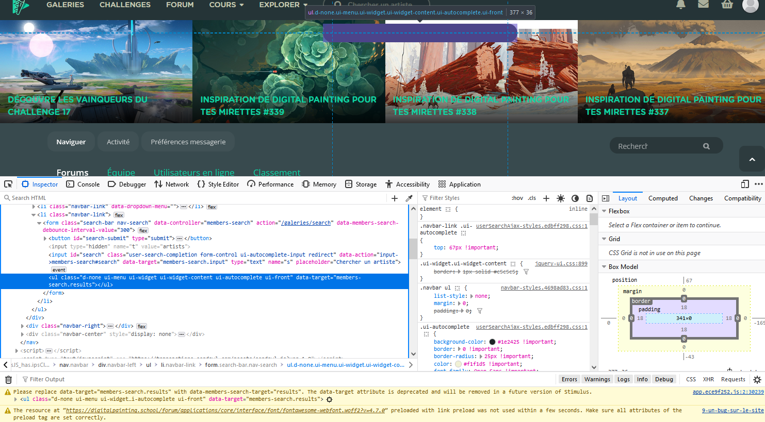Toggle the .cls class panel

click(532, 197)
